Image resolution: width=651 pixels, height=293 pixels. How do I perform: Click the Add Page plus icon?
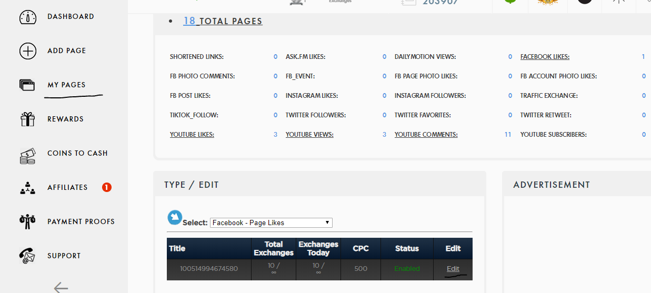coord(28,51)
